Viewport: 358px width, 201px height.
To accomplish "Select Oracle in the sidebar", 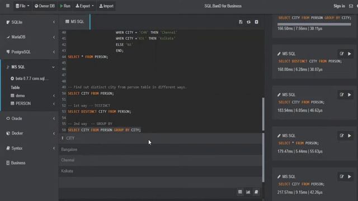I will click(17, 118).
